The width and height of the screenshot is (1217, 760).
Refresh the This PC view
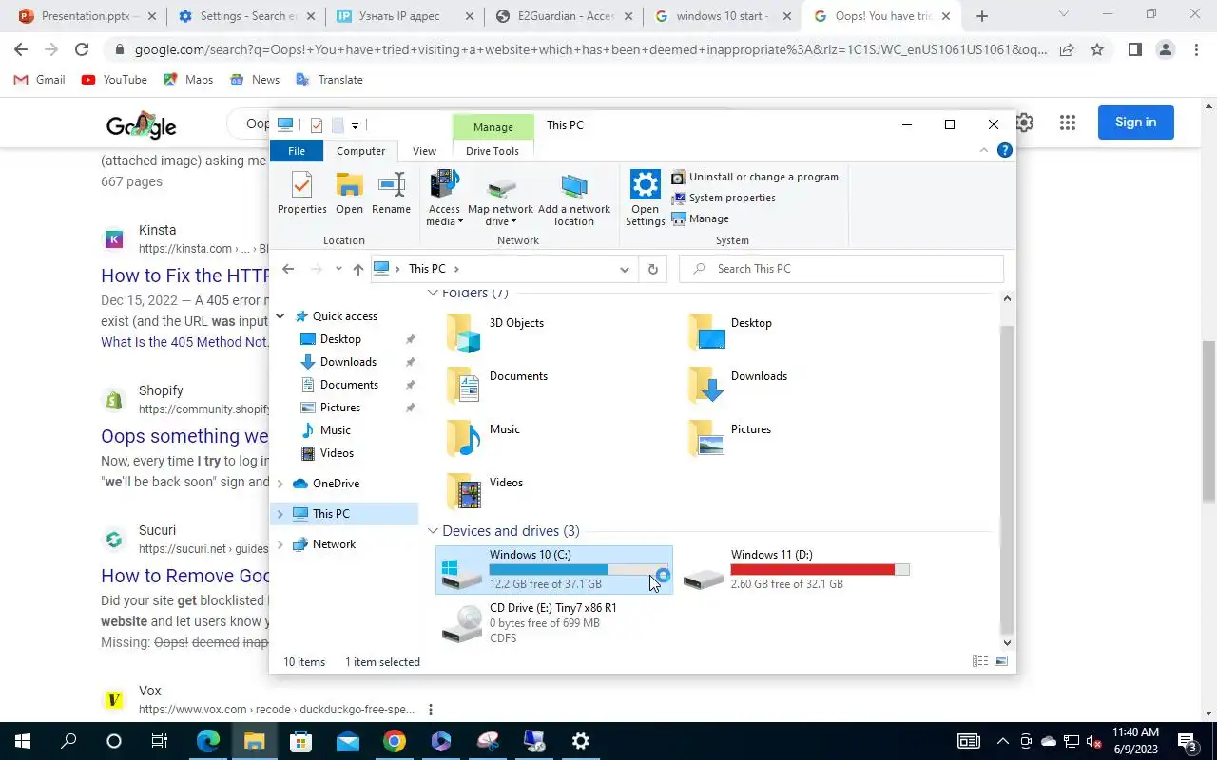tap(652, 269)
